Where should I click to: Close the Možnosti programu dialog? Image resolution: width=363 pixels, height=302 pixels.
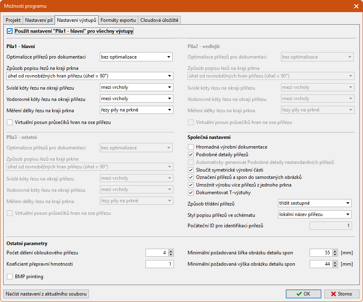pos(356,6)
